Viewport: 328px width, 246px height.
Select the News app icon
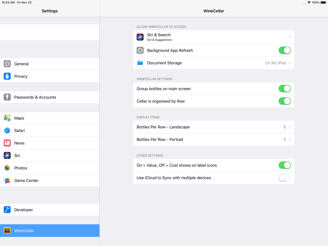click(7, 143)
